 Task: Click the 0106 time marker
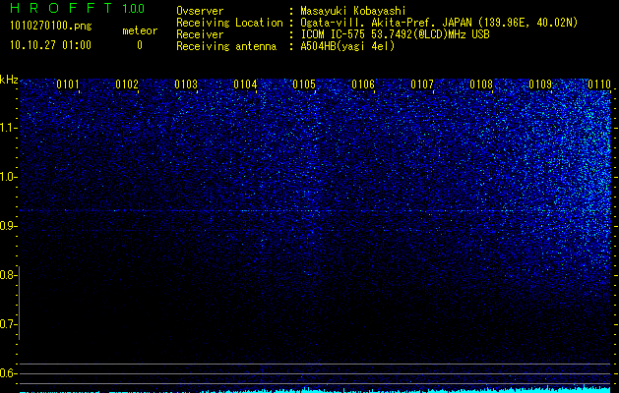coord(363,84)
